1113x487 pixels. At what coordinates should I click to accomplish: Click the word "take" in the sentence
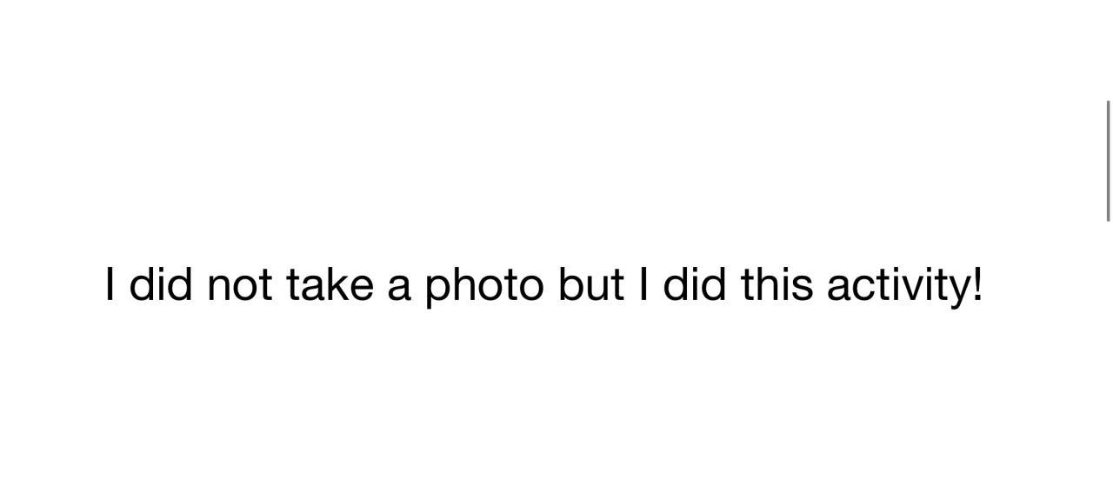[330, 284]
